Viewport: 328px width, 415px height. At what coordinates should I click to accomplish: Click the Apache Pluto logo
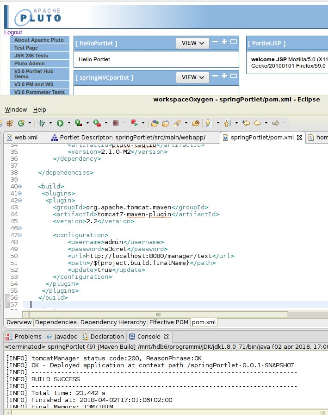pos(37,17)
